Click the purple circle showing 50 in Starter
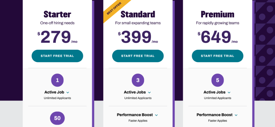This screenshot has height=127, width=275. 57,118
